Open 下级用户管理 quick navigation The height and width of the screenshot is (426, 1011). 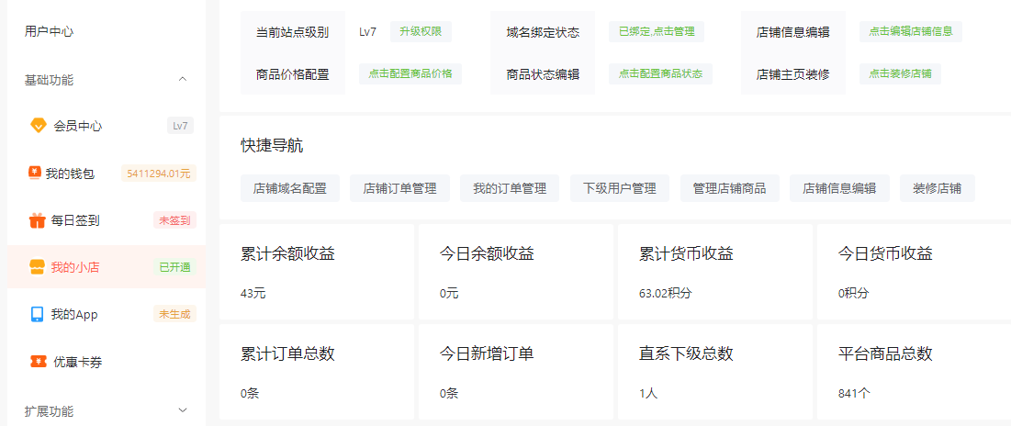pos(620,188)
